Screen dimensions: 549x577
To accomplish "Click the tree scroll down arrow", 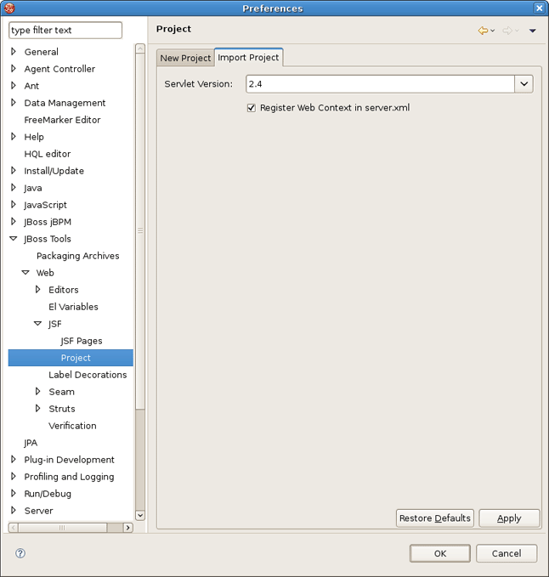I will (x=140, y=515).
